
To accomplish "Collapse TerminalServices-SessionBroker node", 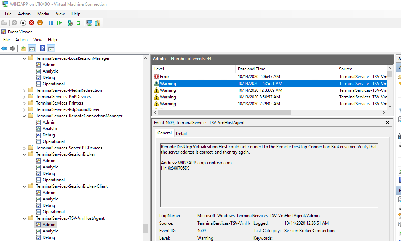I will point(24,154).
